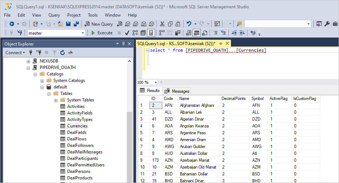Image resolution: width=339 pixels, height=183 pixels.
Task: Open an MDX query icon
Action: click(128, 24)
